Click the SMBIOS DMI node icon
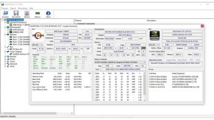The image size is (214, 120). pos(11,32)
